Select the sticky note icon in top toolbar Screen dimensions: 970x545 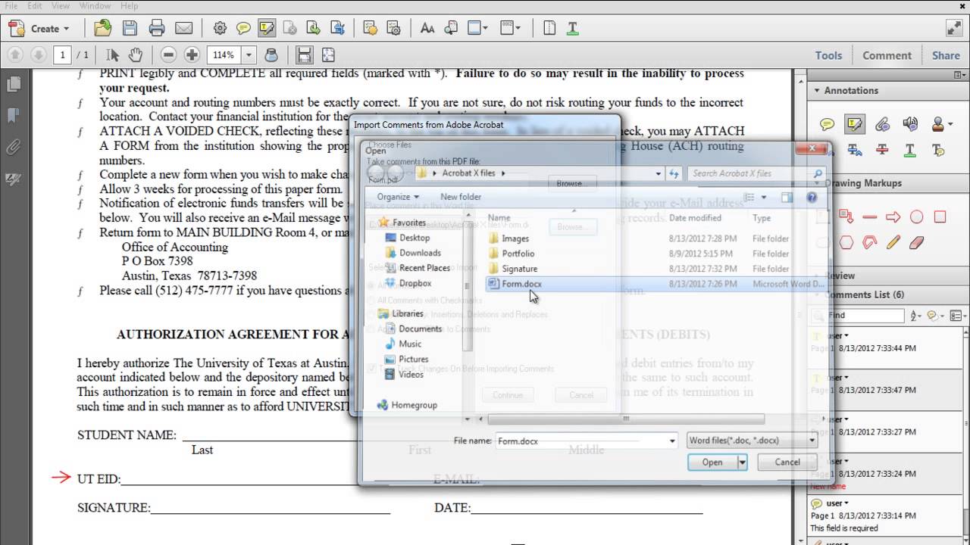[x=243, y=29]
